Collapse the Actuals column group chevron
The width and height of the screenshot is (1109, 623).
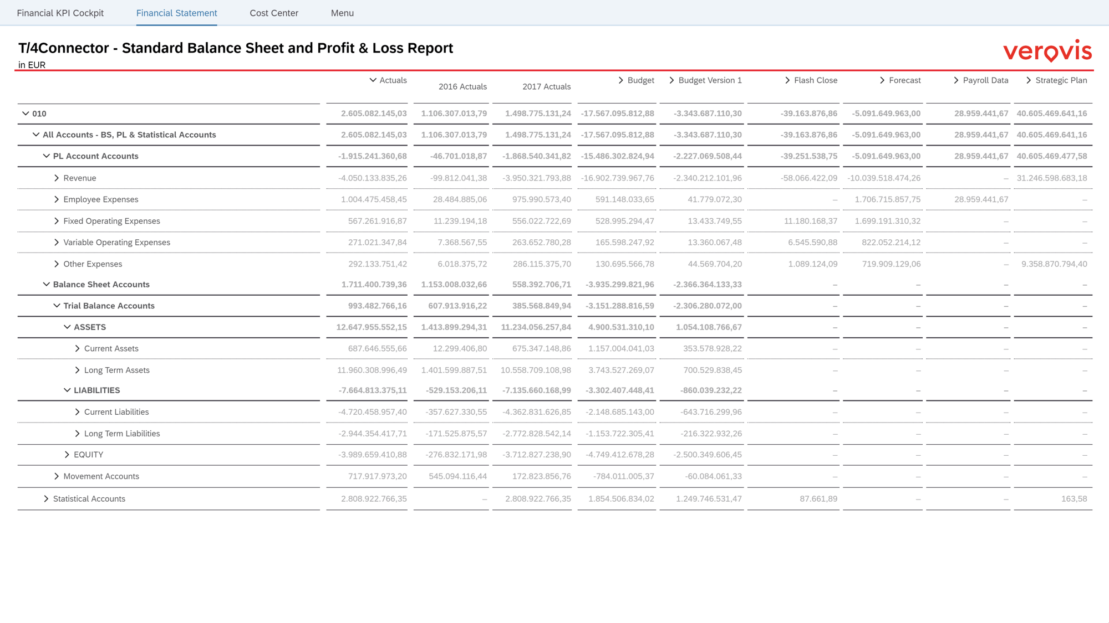pyautogui.click(x=373, y=80)
